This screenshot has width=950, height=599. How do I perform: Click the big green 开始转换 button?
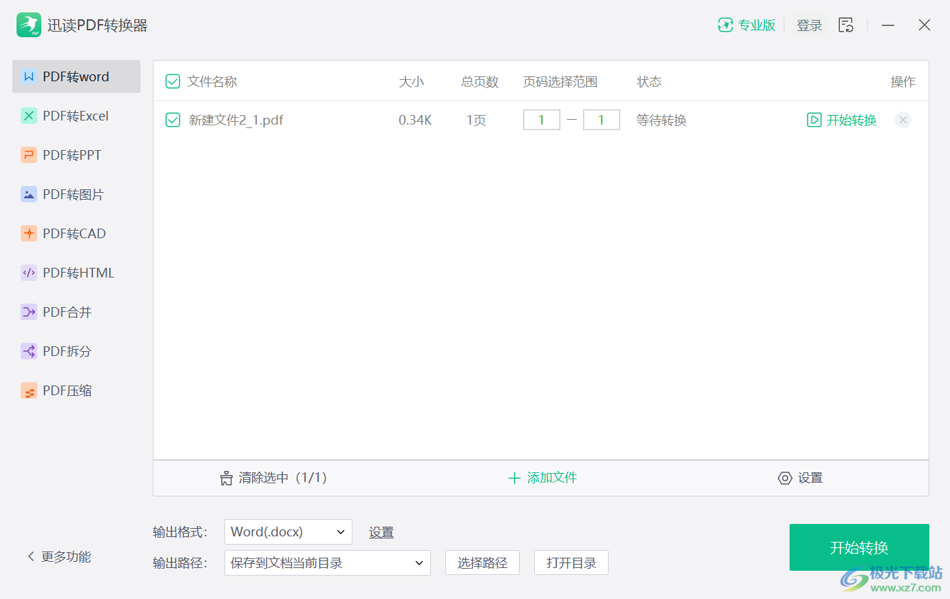click(859, 547)
